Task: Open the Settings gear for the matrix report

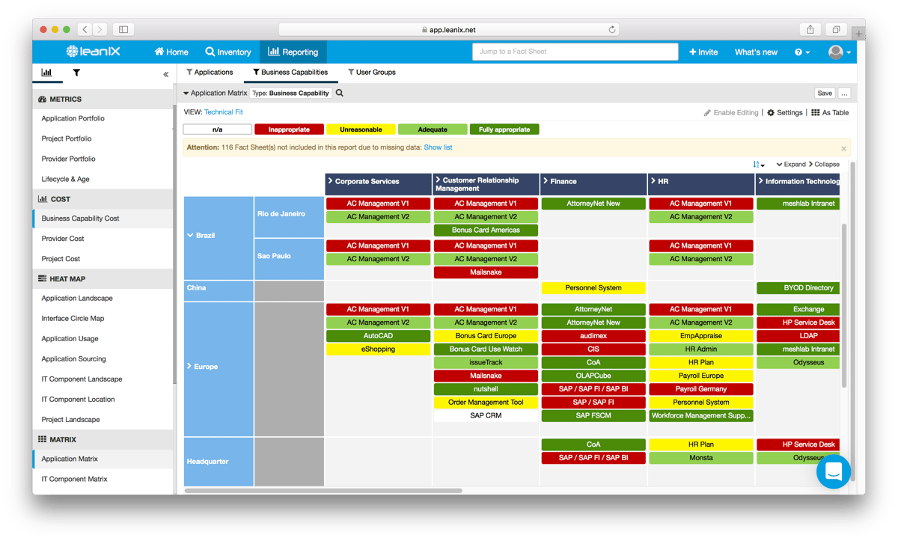Action: point(785,112)
